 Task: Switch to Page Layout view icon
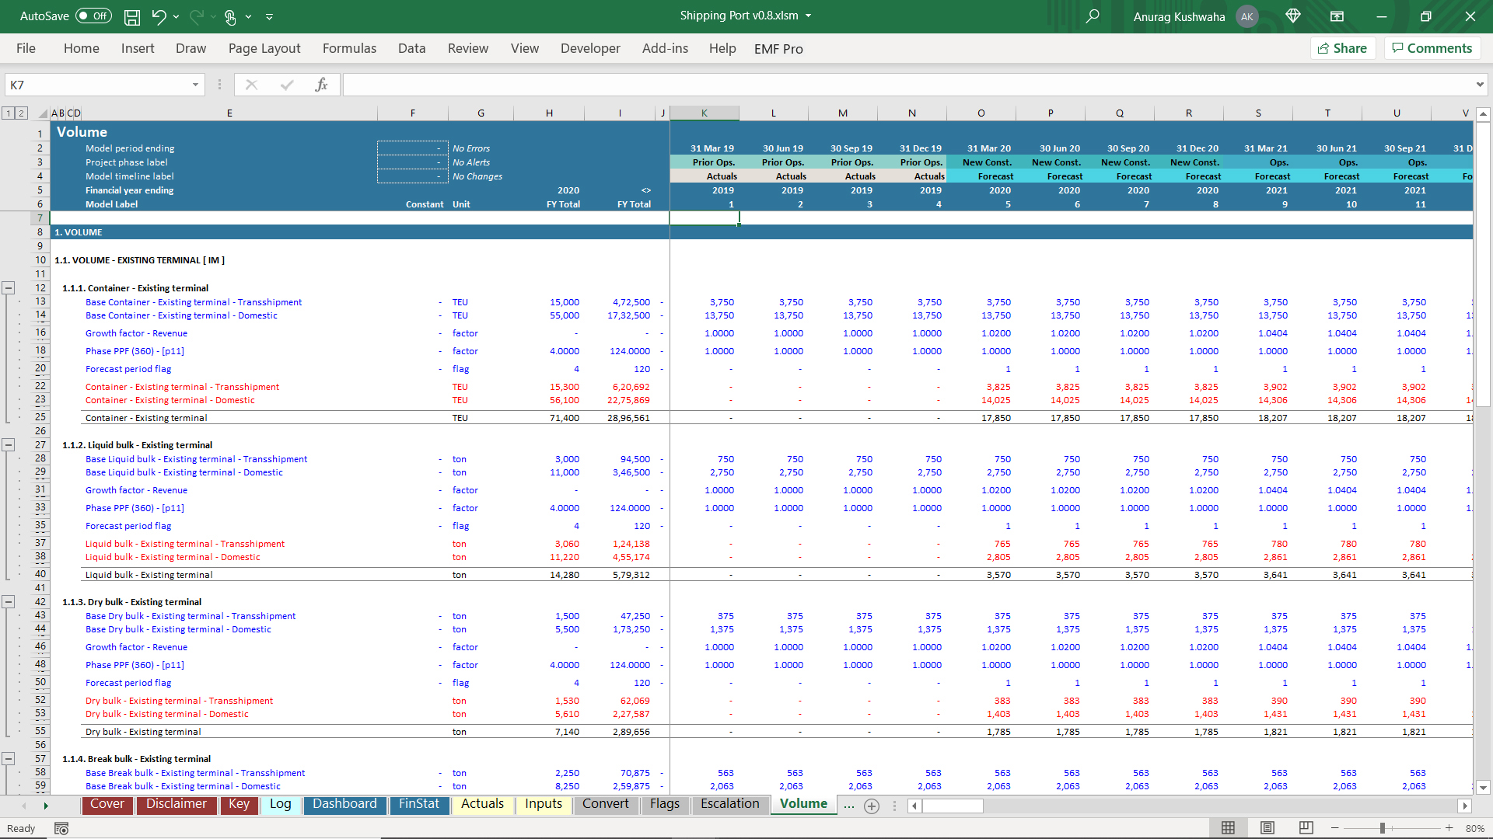point(1267,828)
